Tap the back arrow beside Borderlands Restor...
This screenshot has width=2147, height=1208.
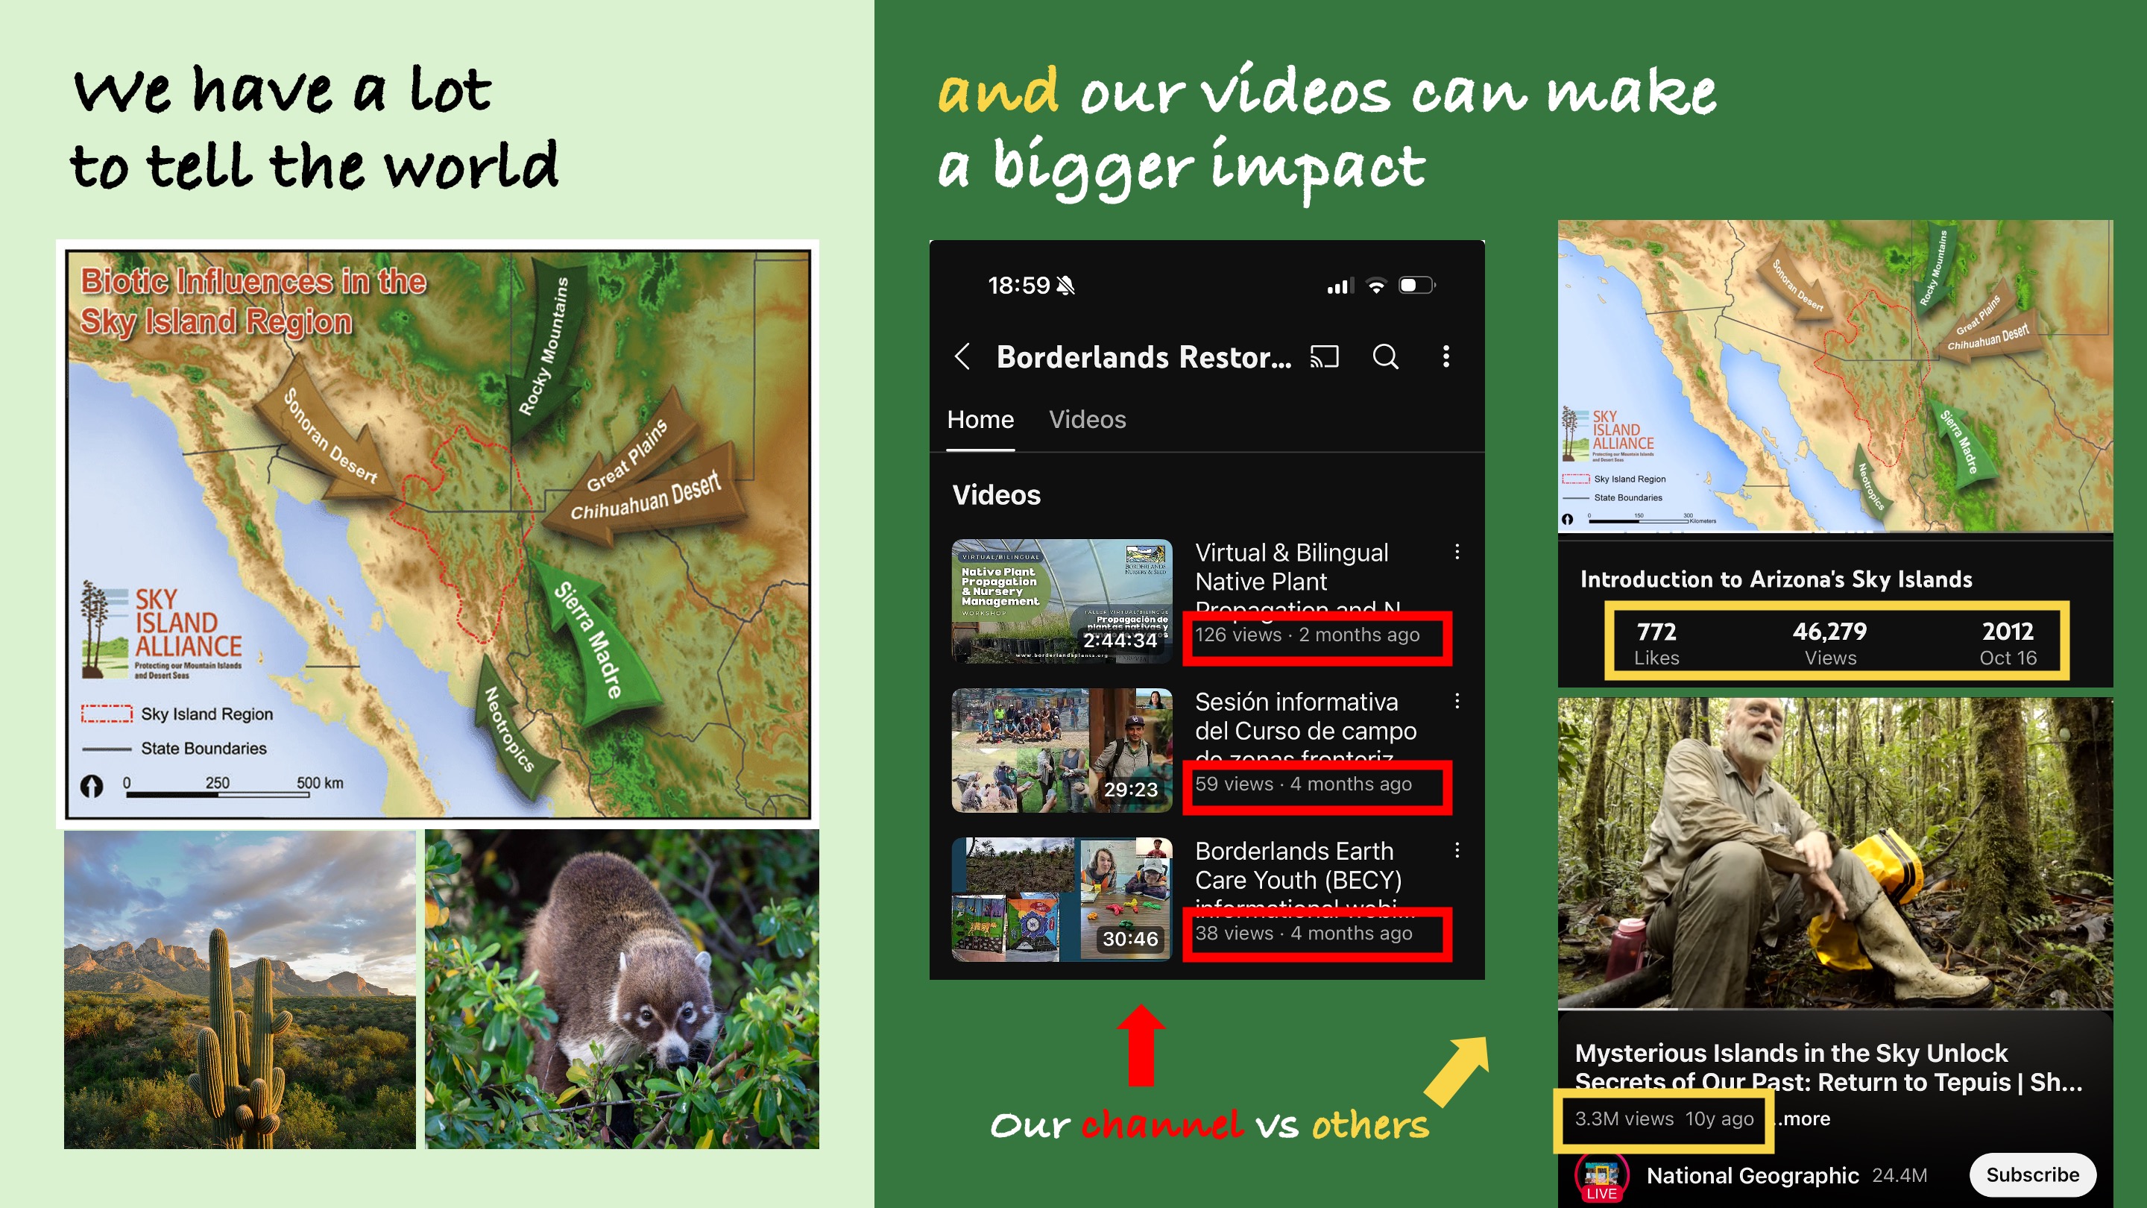(962, 357)
